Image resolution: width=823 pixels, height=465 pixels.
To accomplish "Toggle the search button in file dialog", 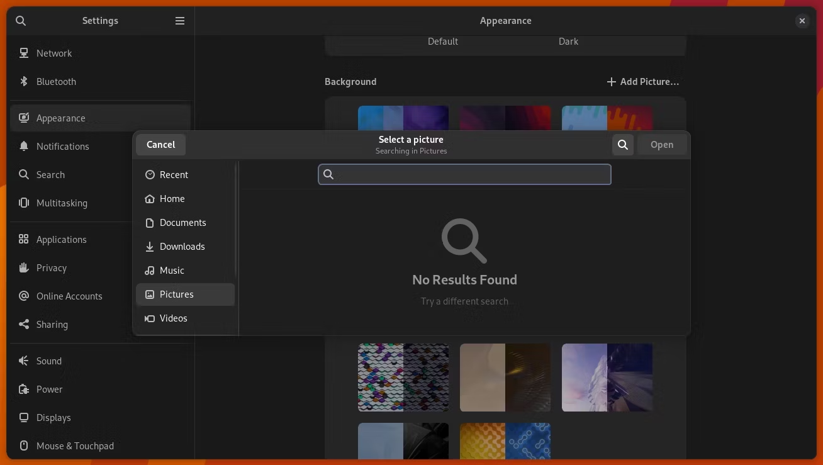I will [x=623, y=145].
